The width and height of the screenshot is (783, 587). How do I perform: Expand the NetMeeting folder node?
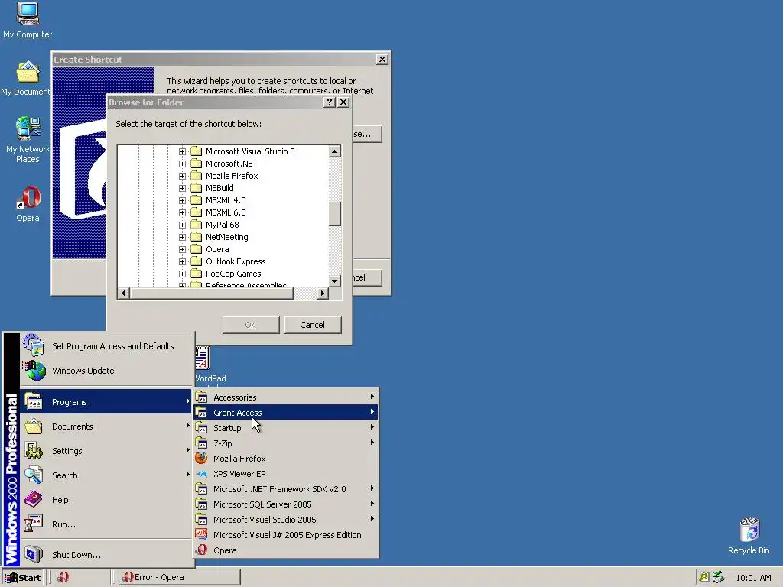coord(182,237)
